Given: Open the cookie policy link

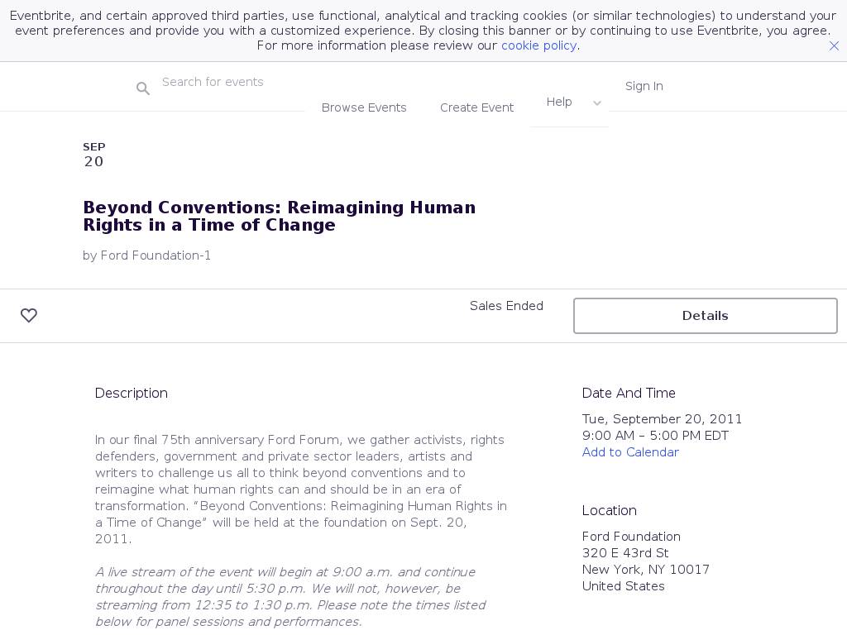Looking at the screenshot, I should tap(538, 45).
